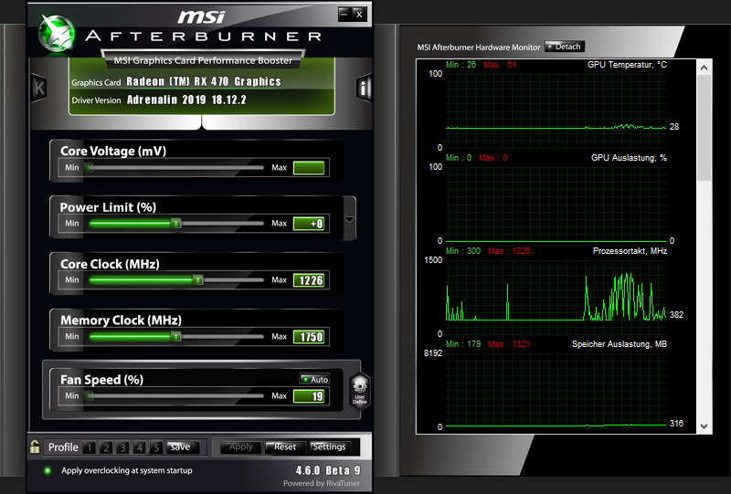The width and height of the screenshot is (731, 494).
Task: Click the Adrenalin 2019 18.12.2 driver text
Action: click(186, 100)
